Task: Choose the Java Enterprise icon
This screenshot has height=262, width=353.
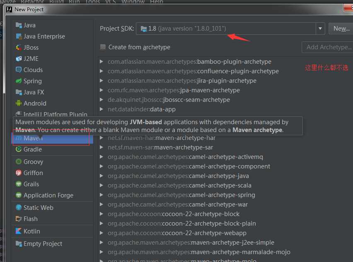Action: tap(19, 36)
